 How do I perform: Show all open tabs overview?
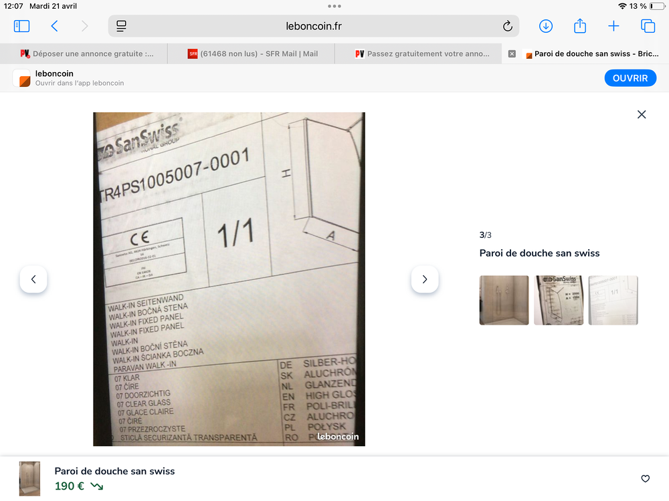[648, 26]
